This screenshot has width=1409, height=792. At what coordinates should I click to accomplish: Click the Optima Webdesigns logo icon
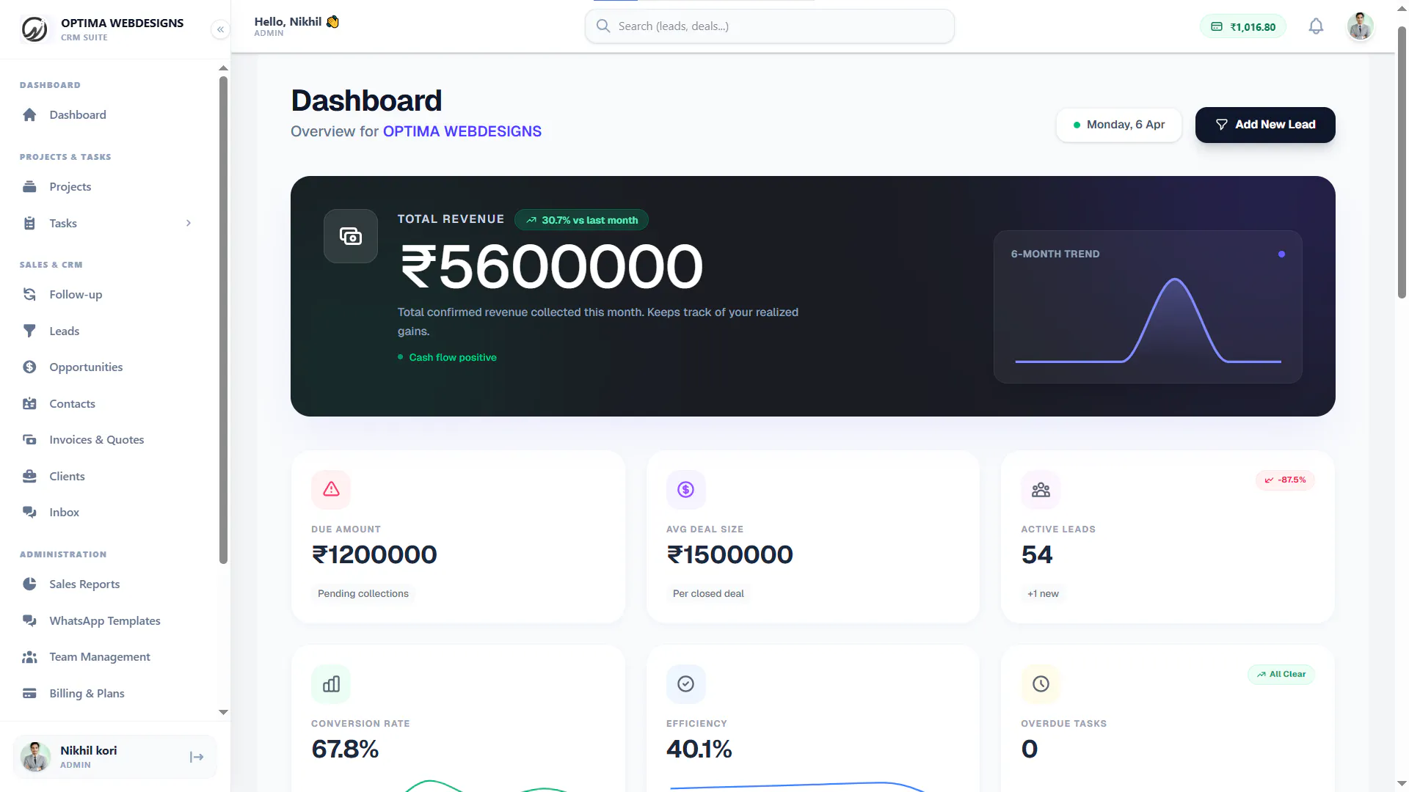coord(34,29)
